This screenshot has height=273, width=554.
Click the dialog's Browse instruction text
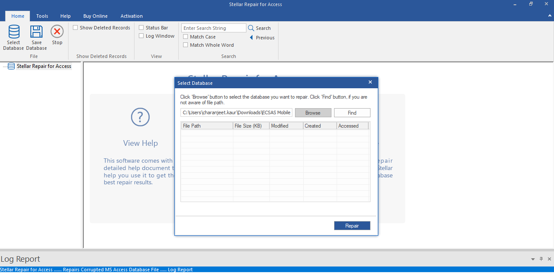click(274, 100)
